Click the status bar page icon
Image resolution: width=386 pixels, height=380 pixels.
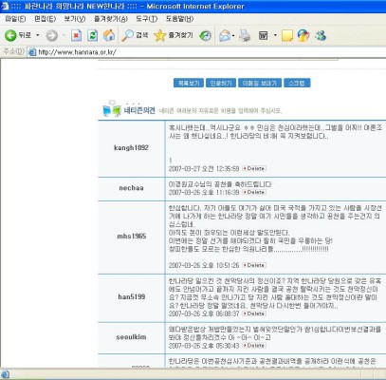click(5, 374)
